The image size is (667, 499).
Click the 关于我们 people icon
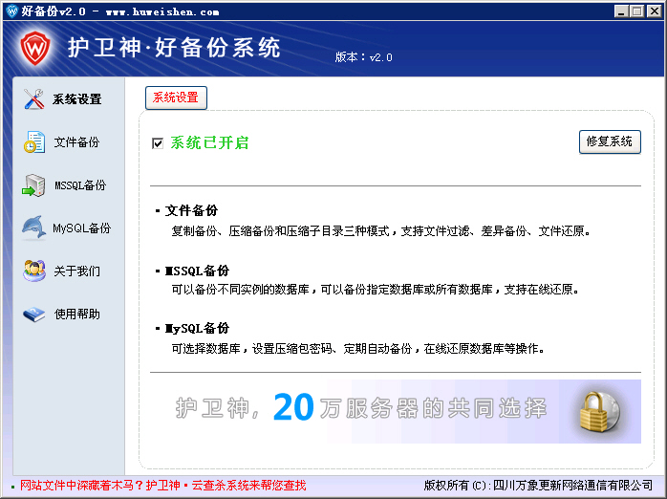[x=34, y=271]
